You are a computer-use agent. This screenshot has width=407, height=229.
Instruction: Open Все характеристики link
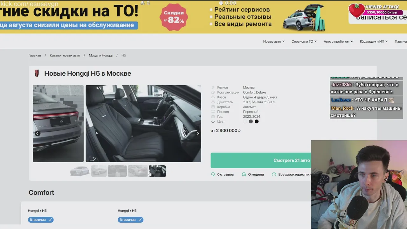(x=291, y=174)
